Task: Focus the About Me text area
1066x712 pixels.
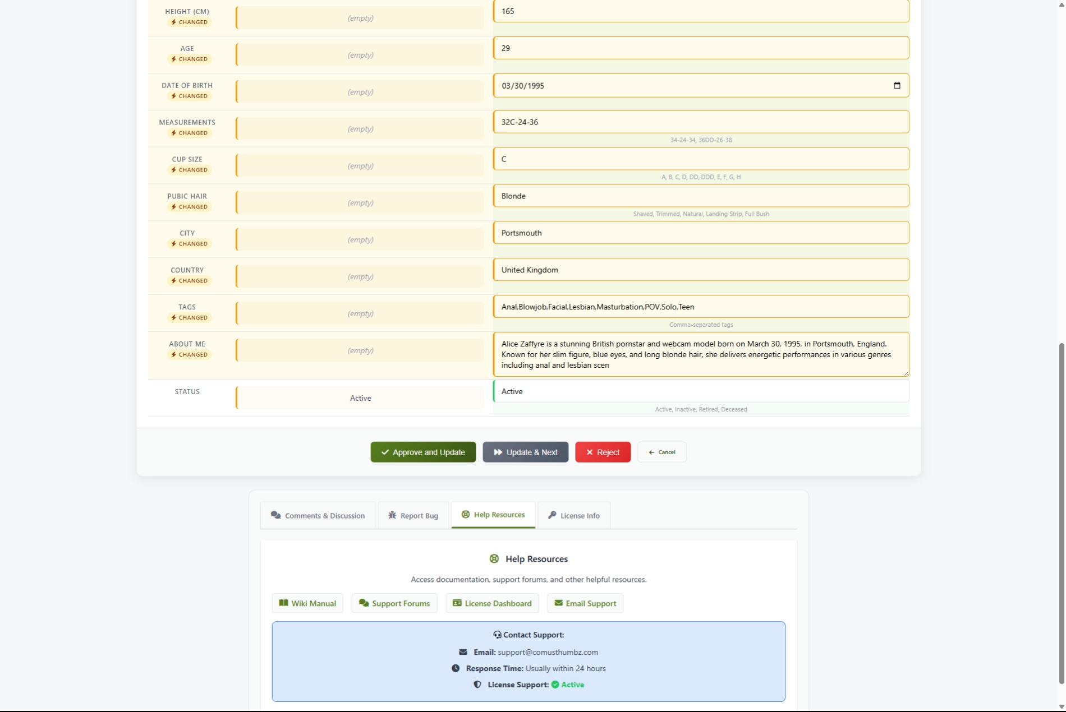Action: tap(701, 354)
